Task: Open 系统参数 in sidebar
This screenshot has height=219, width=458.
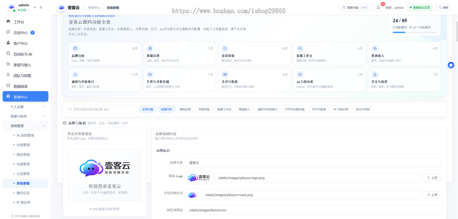Action: [x=26, y=184]
